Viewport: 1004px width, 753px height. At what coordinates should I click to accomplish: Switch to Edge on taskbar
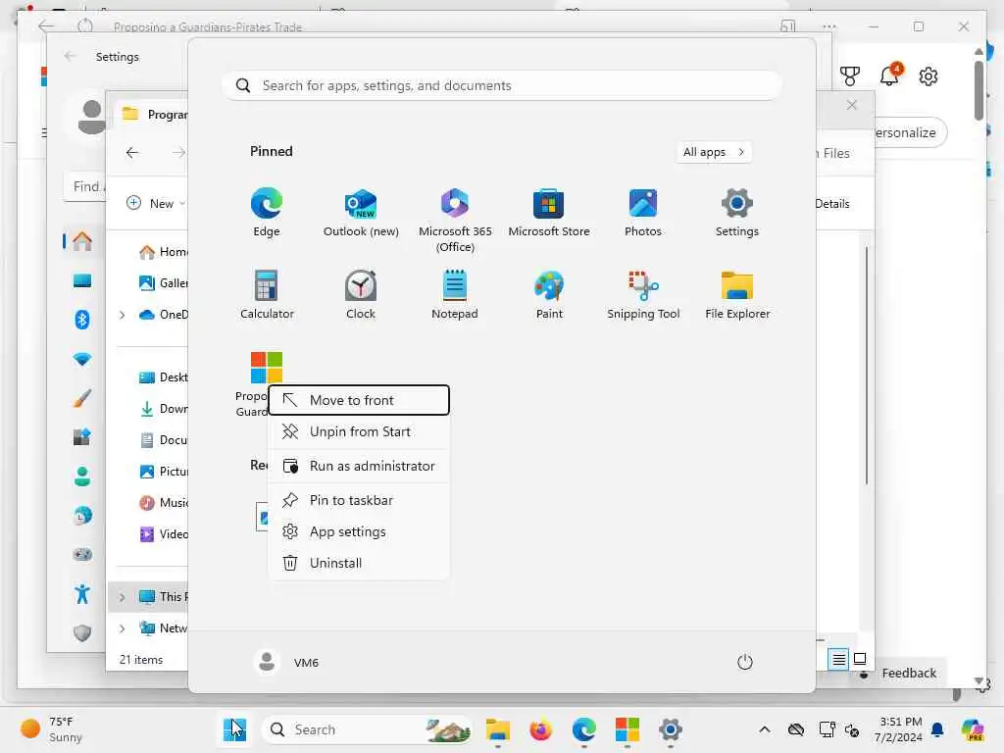pos(584,729)
